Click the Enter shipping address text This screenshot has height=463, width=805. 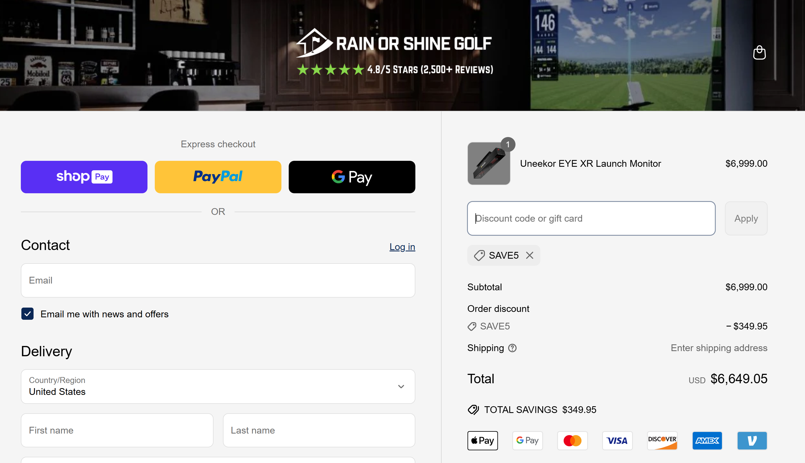(x=719, y=348)
